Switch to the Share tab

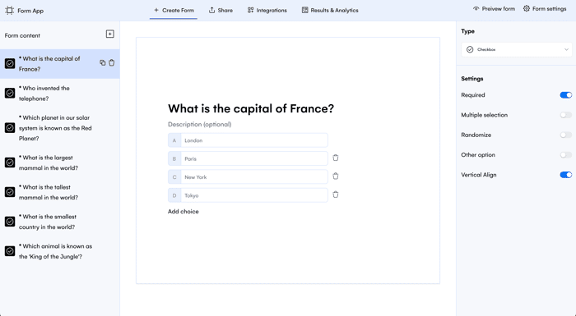pyautogui.click(x=221, y=11)
